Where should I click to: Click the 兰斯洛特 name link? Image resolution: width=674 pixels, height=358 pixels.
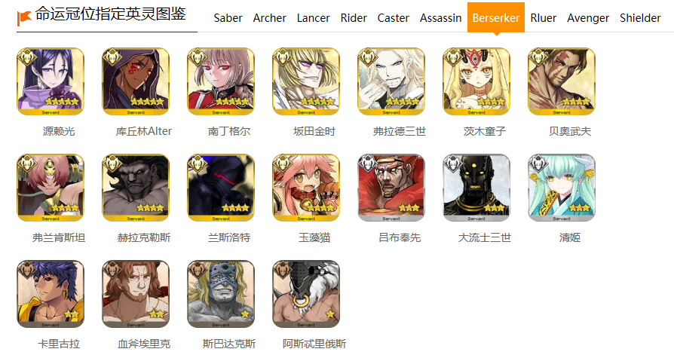229,237
